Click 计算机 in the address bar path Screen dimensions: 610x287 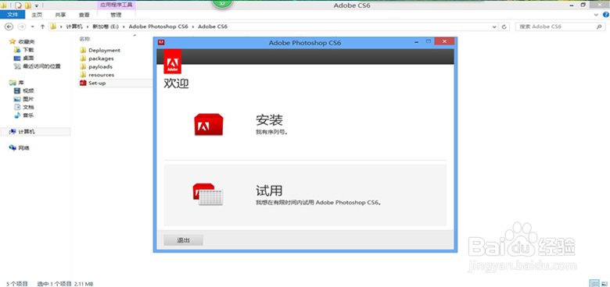[74, 27]
